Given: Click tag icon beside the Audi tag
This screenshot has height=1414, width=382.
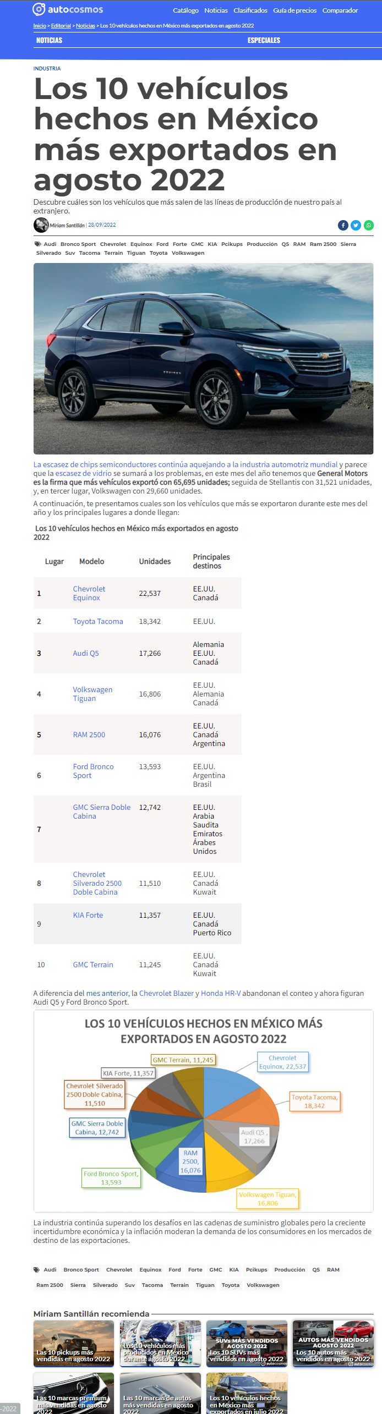Looking at the screenshot, I should (x=37, y=244).
